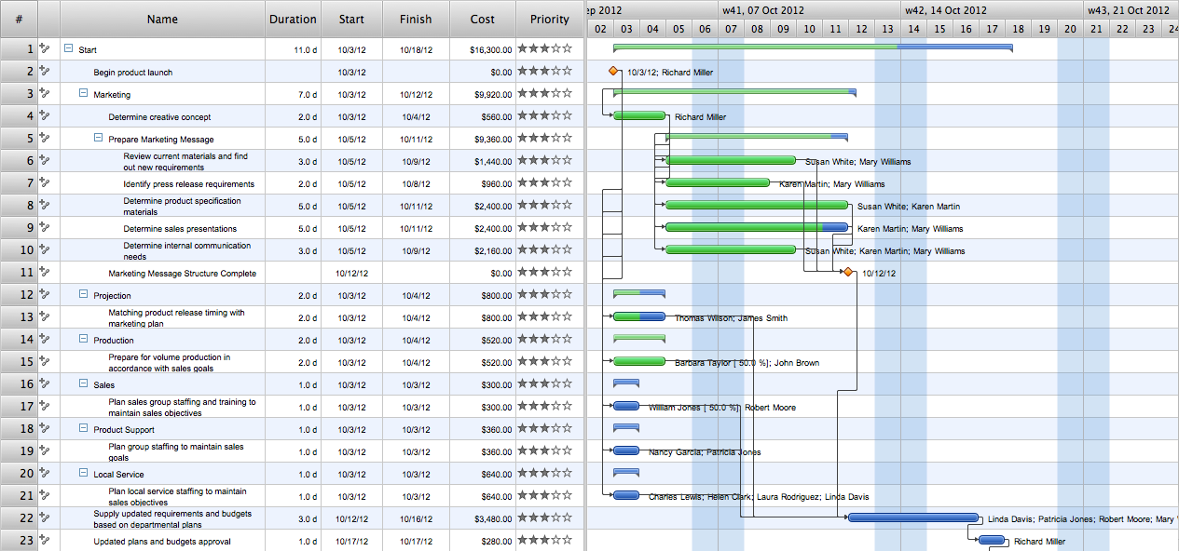Click the Priority column header
Image resolution: width=1179 pixels, height=551 pixels.
549,20
